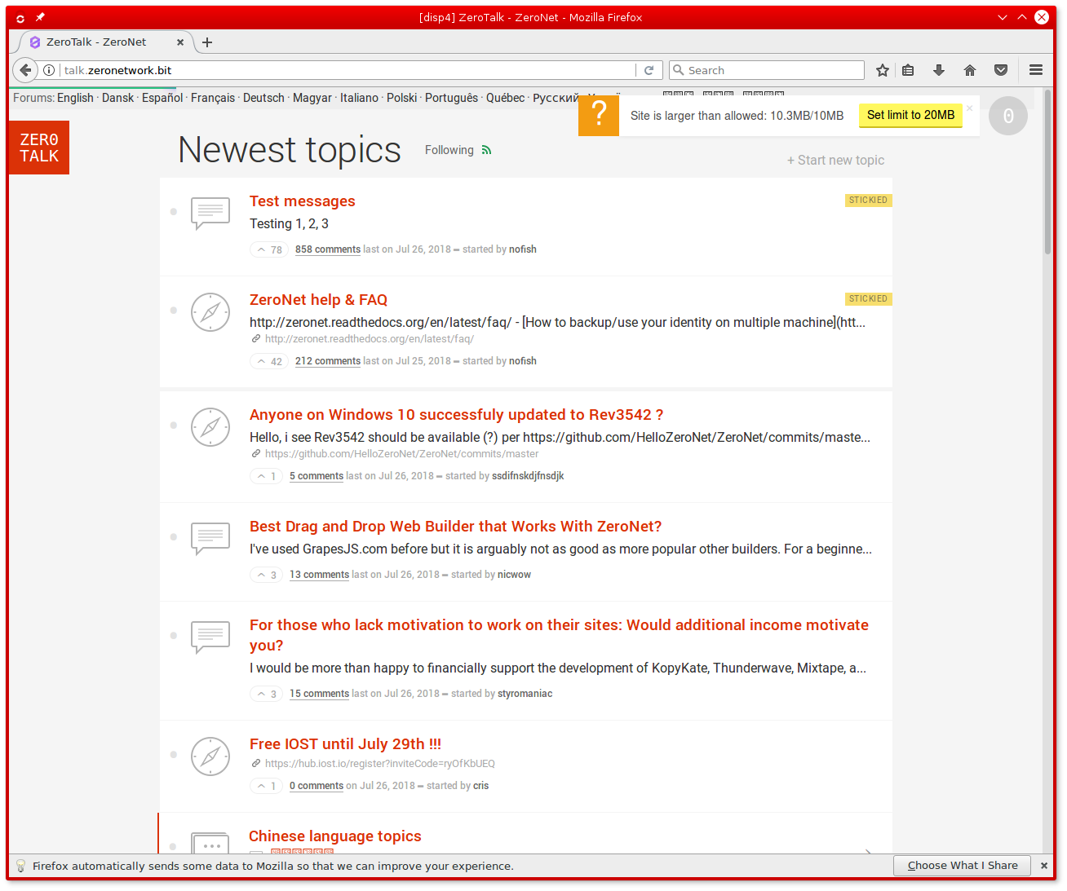Toggle Following next to Newest topics
The image size is (1067, 891).
[449, 150]
